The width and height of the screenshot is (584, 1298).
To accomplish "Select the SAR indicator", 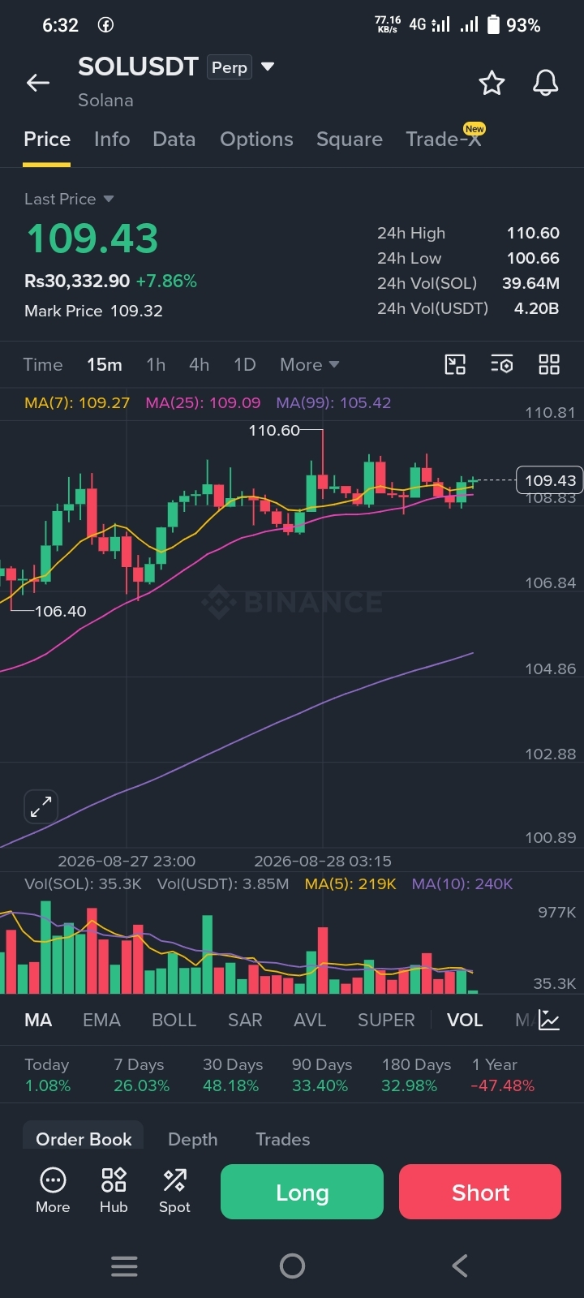I will (x=245, y=1021).
